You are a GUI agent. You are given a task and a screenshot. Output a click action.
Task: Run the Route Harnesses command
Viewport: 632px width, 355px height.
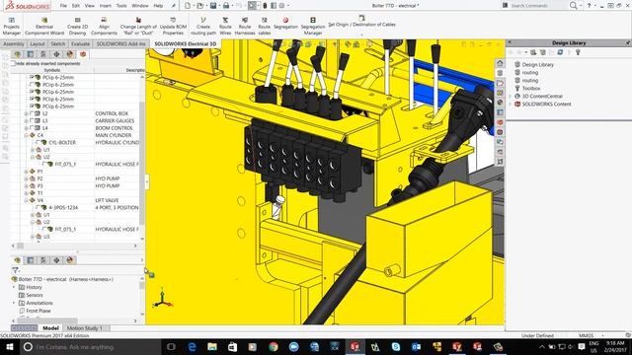click(245, 27)
